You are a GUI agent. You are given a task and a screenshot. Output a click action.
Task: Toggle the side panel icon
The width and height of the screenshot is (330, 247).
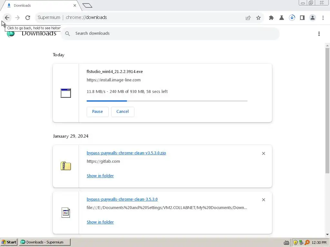(302, 18)
